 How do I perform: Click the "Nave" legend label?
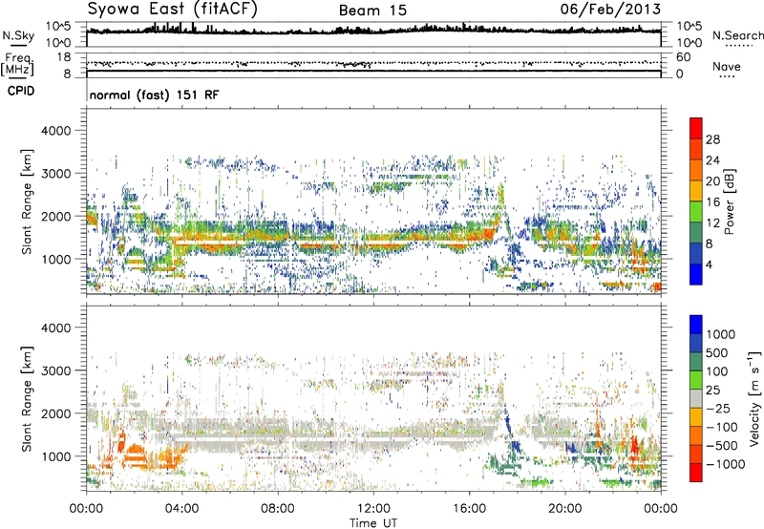pos(727,67)
